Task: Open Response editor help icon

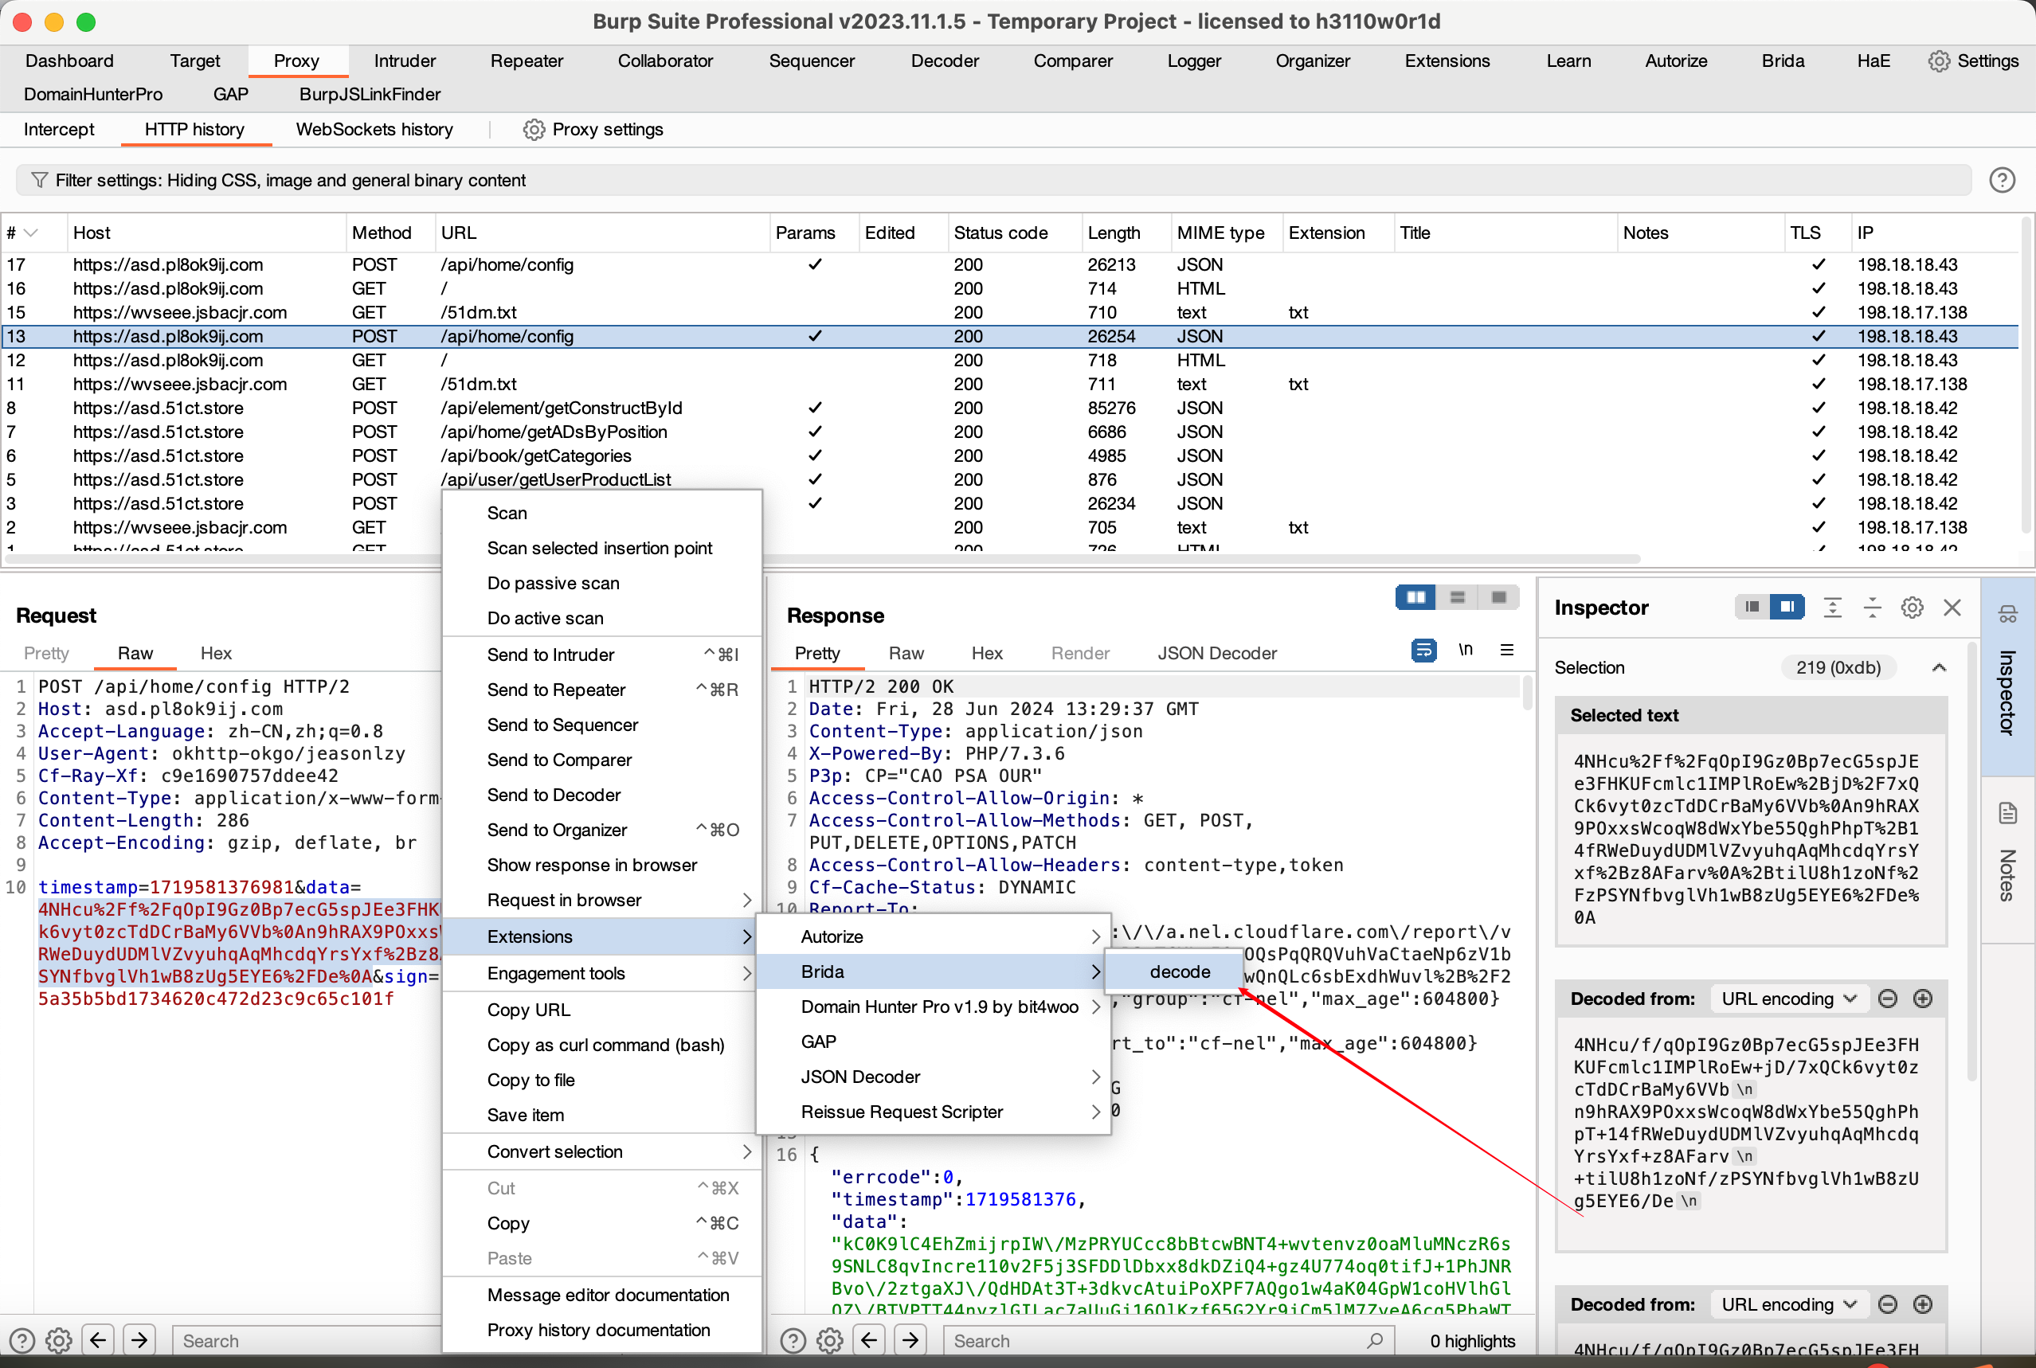Action: [x=793, y=1341]
